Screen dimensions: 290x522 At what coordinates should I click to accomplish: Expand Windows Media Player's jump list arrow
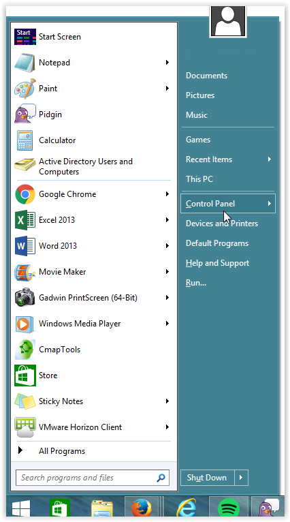(167, 324)
